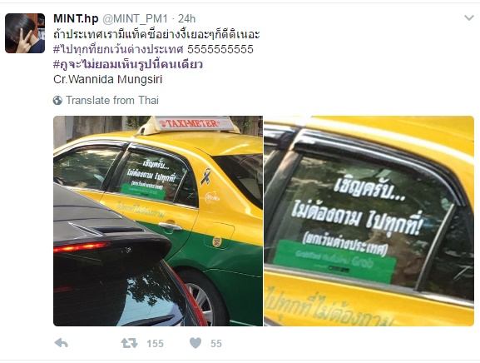Open the left taxi photo
Screen dimensions: 480x363
[x=158, y=221]
